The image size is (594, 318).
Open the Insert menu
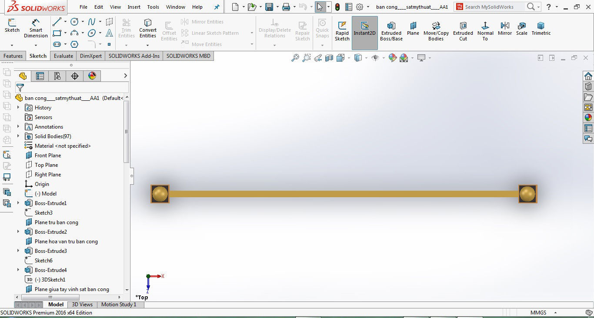[x=134, y=7]
